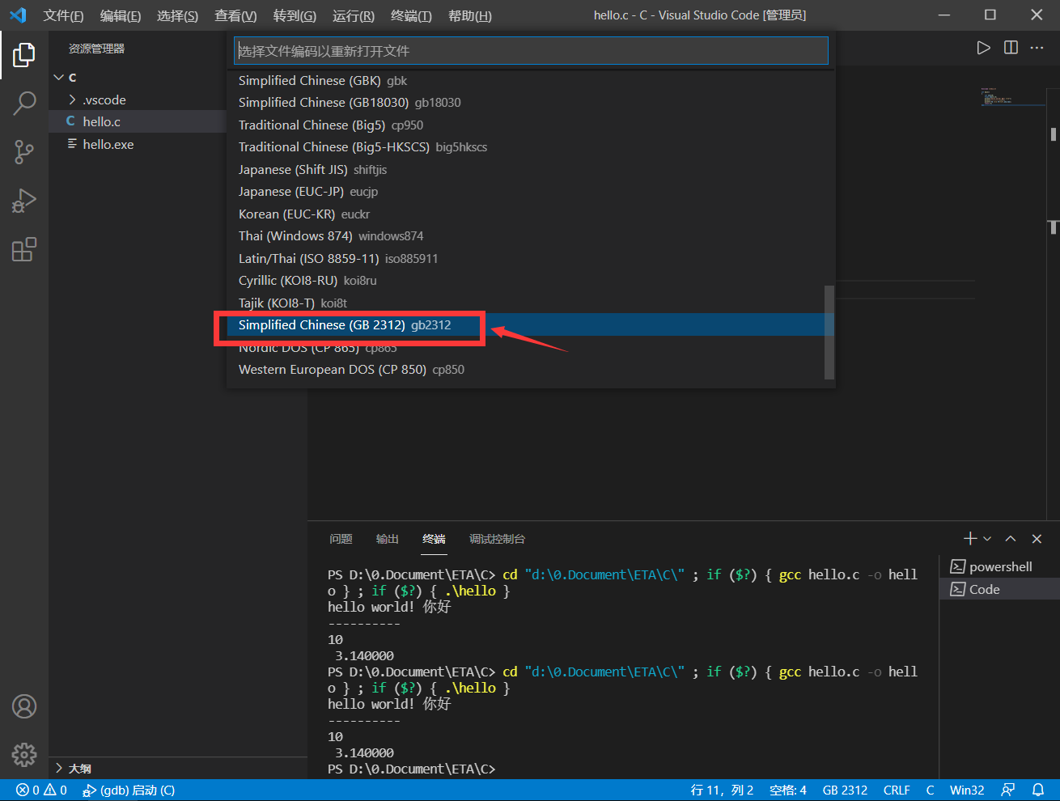Click the errors and warnings status indicator

pyautogui.click(x=41, y=790)
